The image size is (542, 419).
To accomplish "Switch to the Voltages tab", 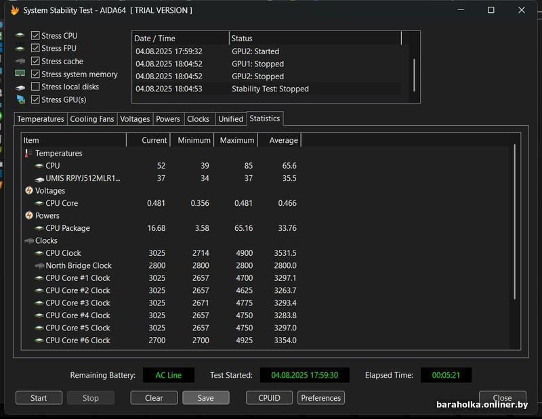I will point(135,119).
